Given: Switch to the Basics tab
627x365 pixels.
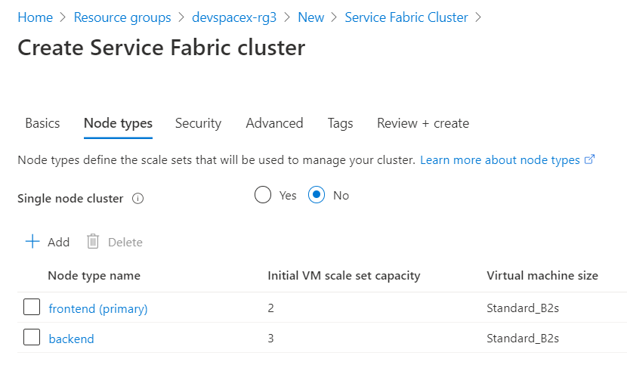Looking at the screenshot, I should point(42,123).
